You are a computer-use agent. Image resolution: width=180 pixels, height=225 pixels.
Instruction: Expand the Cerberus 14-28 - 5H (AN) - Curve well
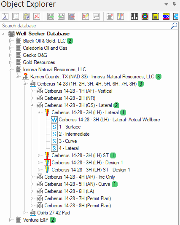point(32,184)
